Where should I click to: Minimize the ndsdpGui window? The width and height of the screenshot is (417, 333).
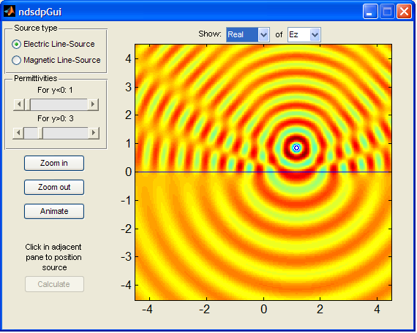(370, 12)
